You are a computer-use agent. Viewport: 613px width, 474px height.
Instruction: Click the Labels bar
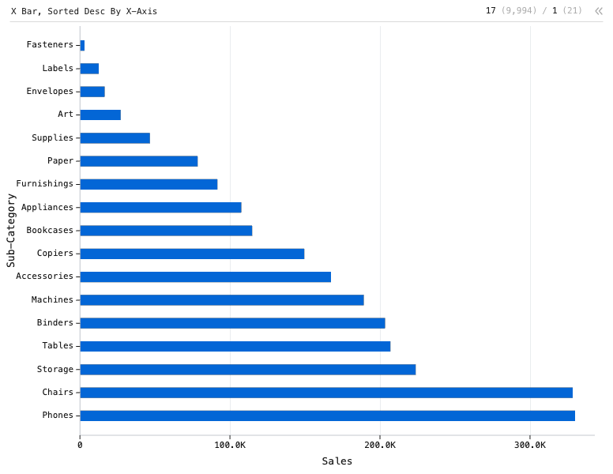point(89,69)
